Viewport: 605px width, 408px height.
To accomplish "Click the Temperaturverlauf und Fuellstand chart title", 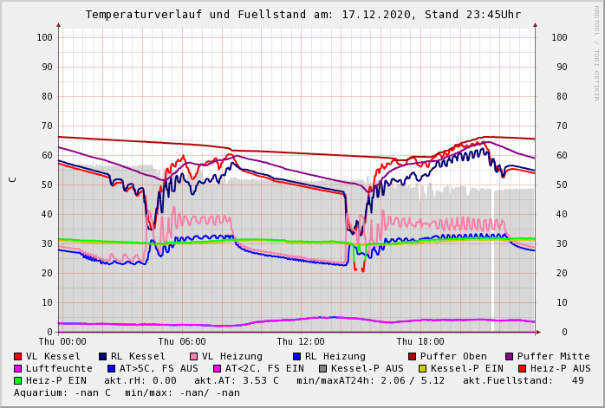I will (302, 15).
